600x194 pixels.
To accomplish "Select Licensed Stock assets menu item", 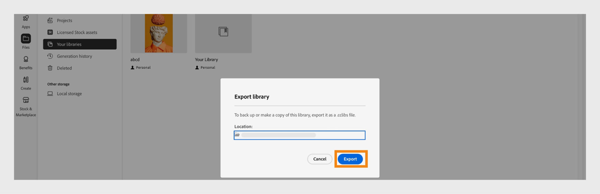I will pyautogui.click(x=80, y=32).
